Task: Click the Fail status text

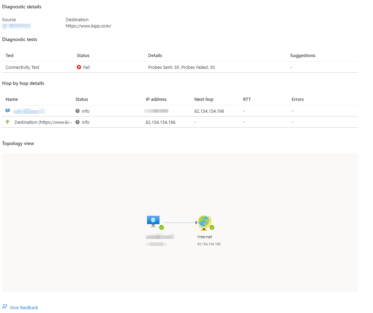Action: pyautogui.click(x=86, y=67)
